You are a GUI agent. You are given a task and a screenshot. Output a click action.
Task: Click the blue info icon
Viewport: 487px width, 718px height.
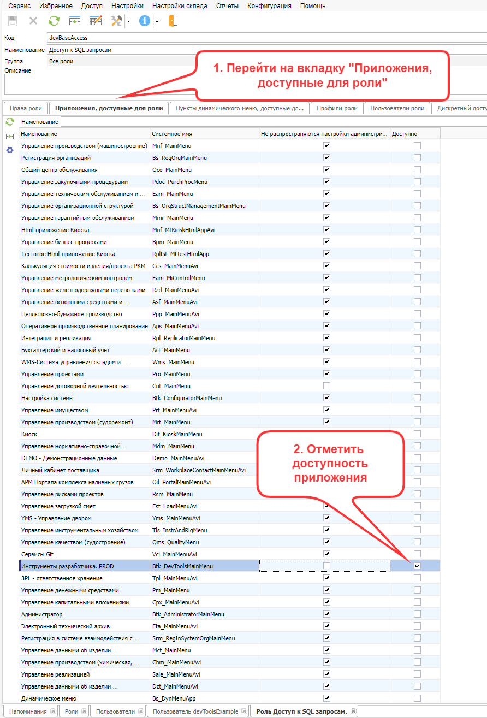click(x=145, y=21)
